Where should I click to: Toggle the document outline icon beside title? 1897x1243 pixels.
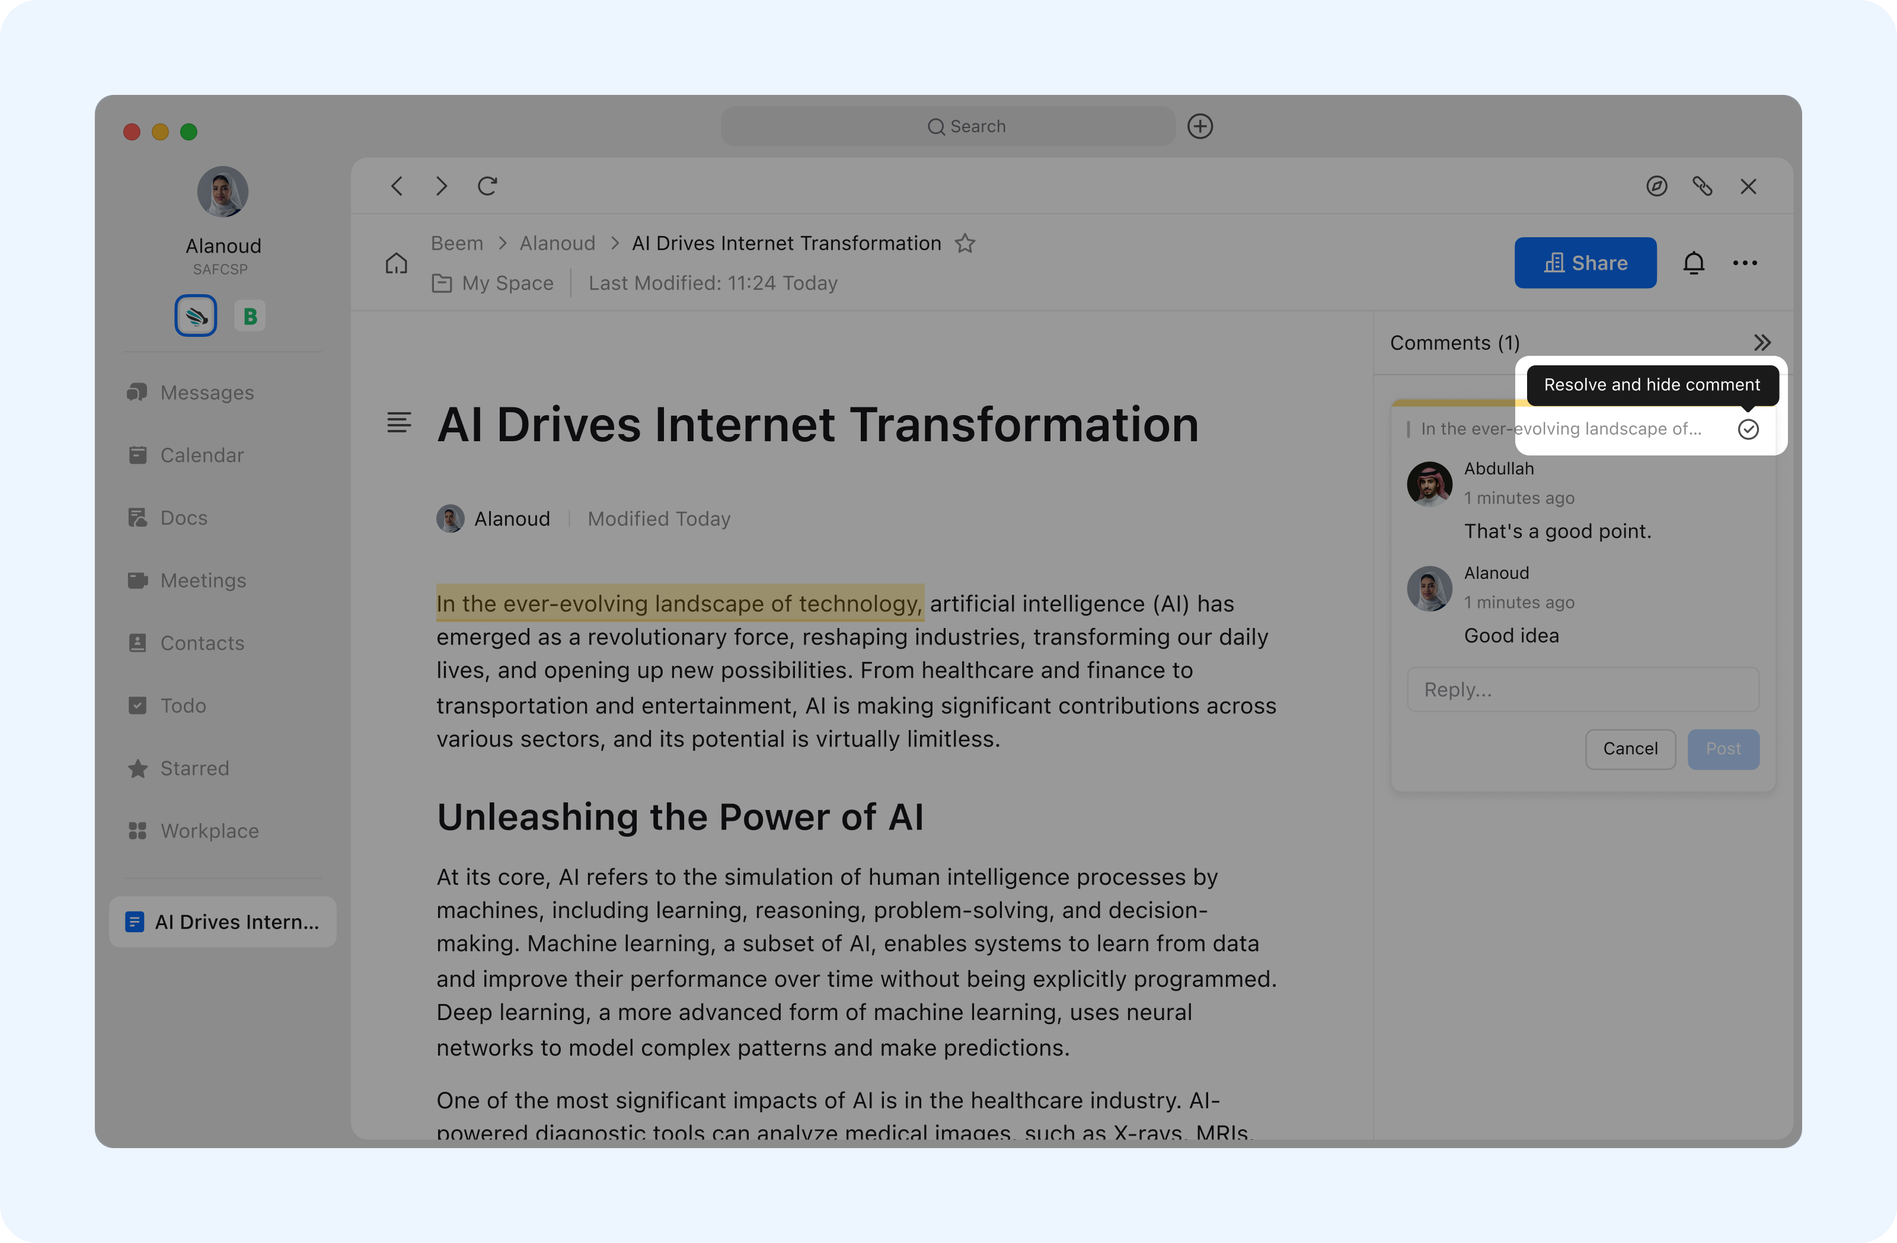398,423
